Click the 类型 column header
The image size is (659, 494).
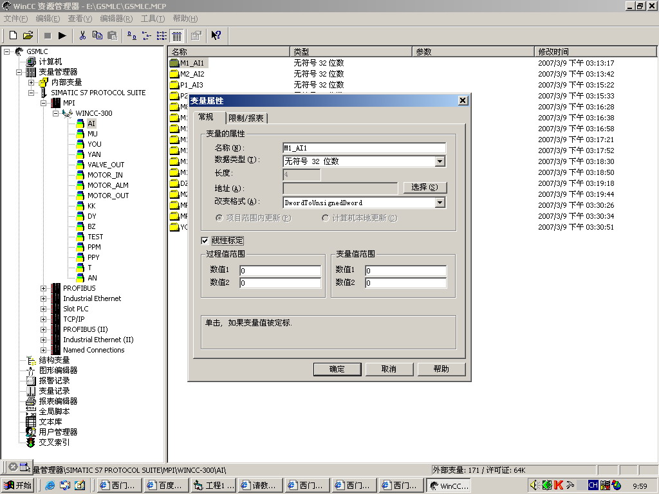[351, 51]
